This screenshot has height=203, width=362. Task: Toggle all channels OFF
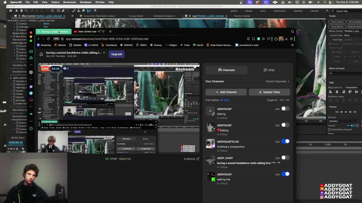coord(282,100)
